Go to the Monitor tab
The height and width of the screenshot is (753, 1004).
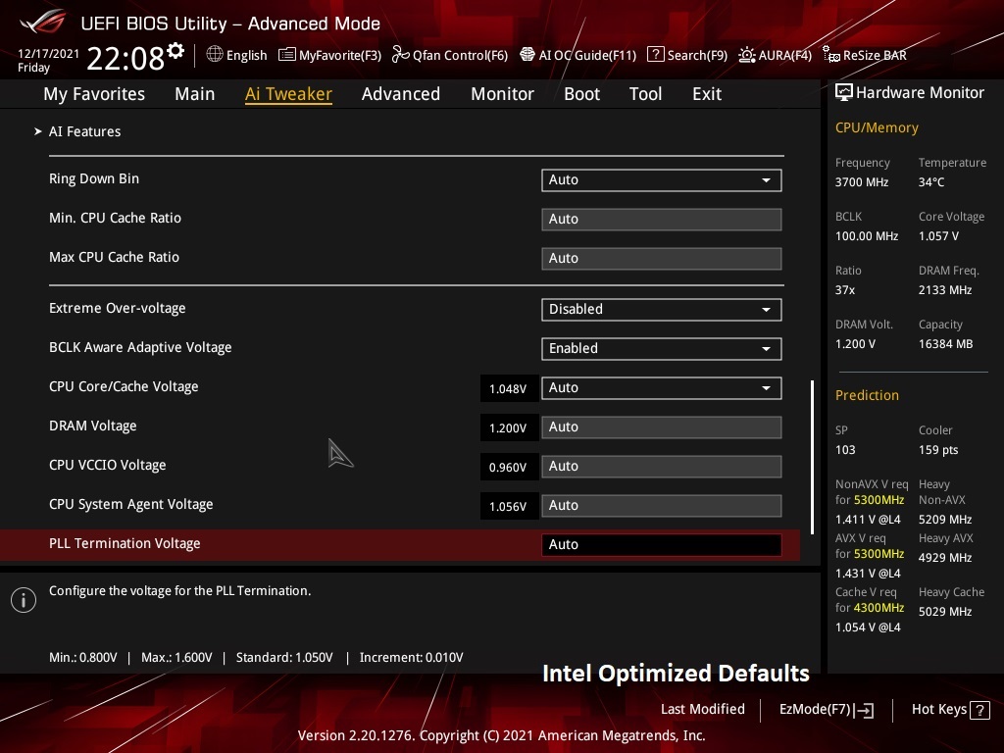pos(502,94)
